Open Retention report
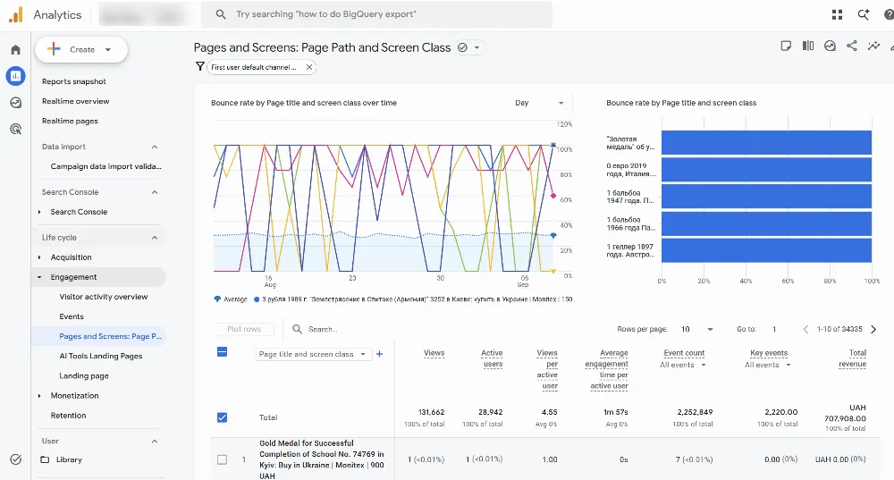Viewport: 894px width, 480px height. click(69, 416)
